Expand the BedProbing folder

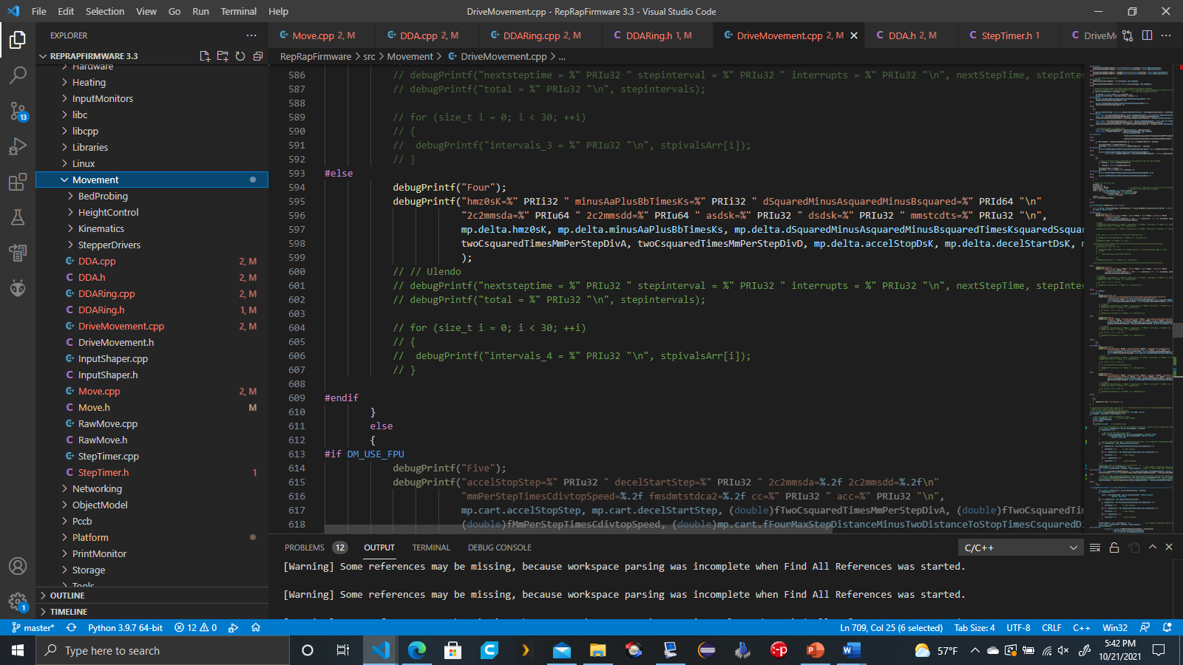click(152, 196)
